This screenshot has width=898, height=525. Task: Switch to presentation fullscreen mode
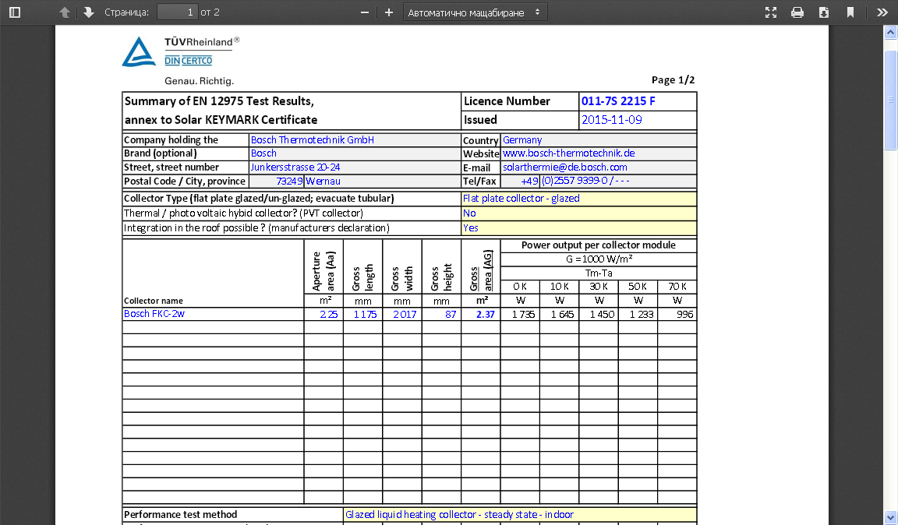pos(771,12)
